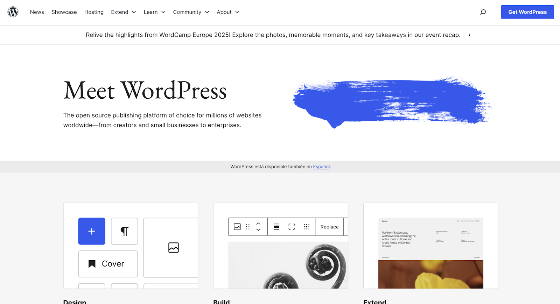Click the image block type toolbar icon
This screenshot has width=560, height=304.
pos(237,227)
